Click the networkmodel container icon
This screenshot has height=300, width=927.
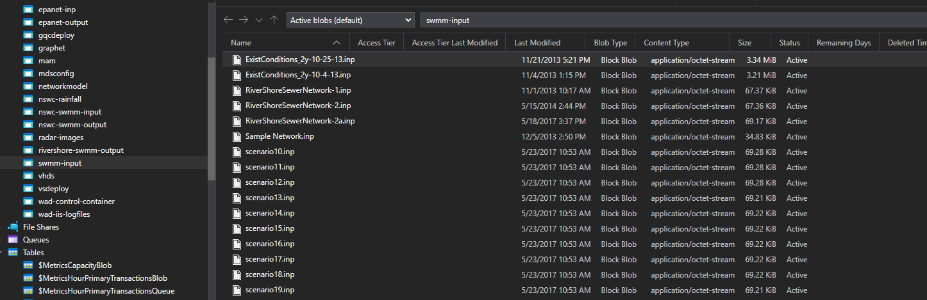click(28, 86)
